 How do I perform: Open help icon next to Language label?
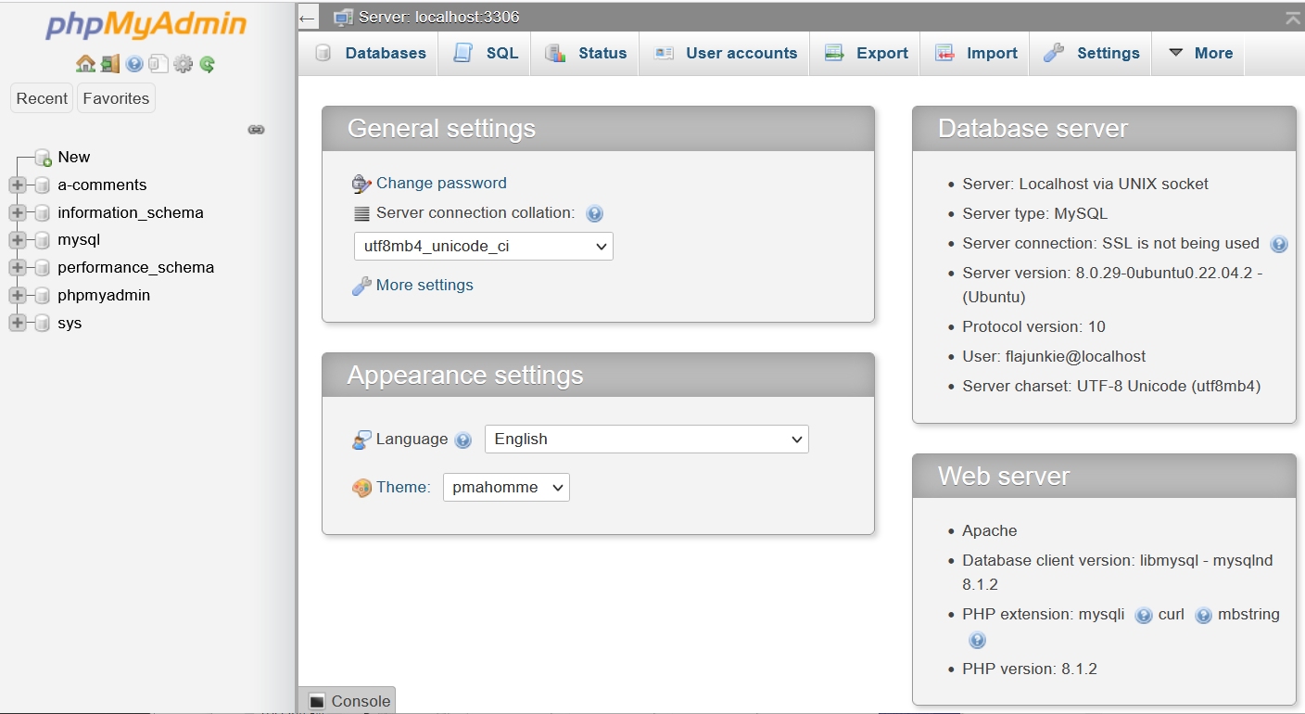(x=463, y=440)
